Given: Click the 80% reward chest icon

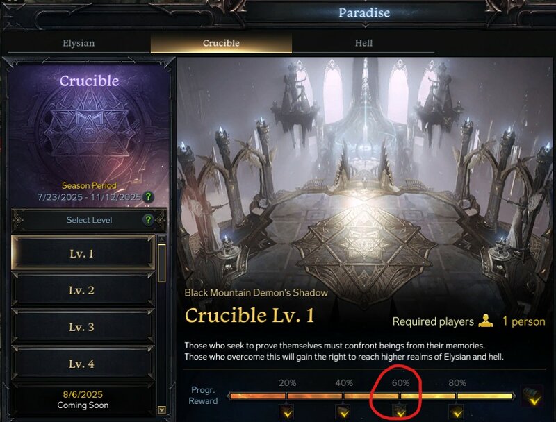Looking at the screenshot, I should coord(457,412).
